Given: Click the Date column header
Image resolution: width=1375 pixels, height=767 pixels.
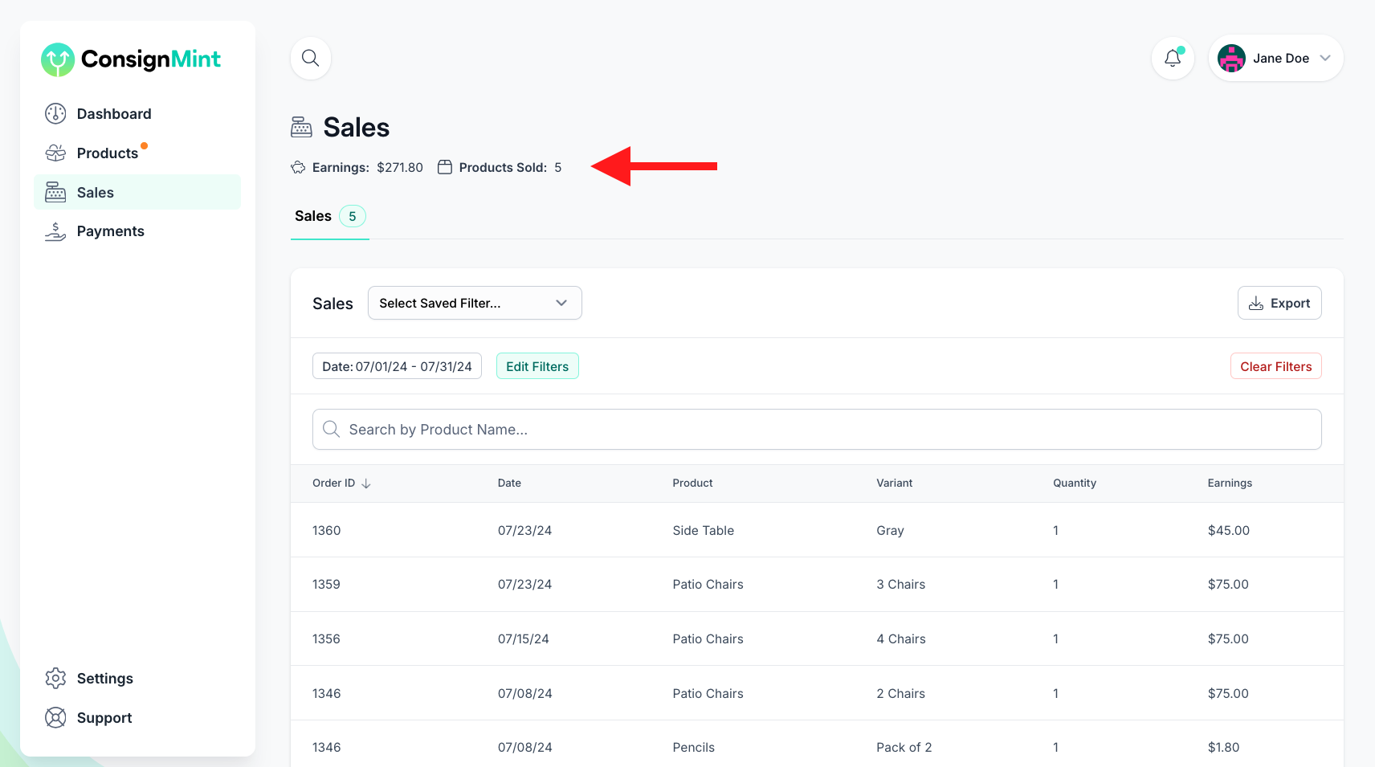Looking at the screenshot, I should pos(509,483).
